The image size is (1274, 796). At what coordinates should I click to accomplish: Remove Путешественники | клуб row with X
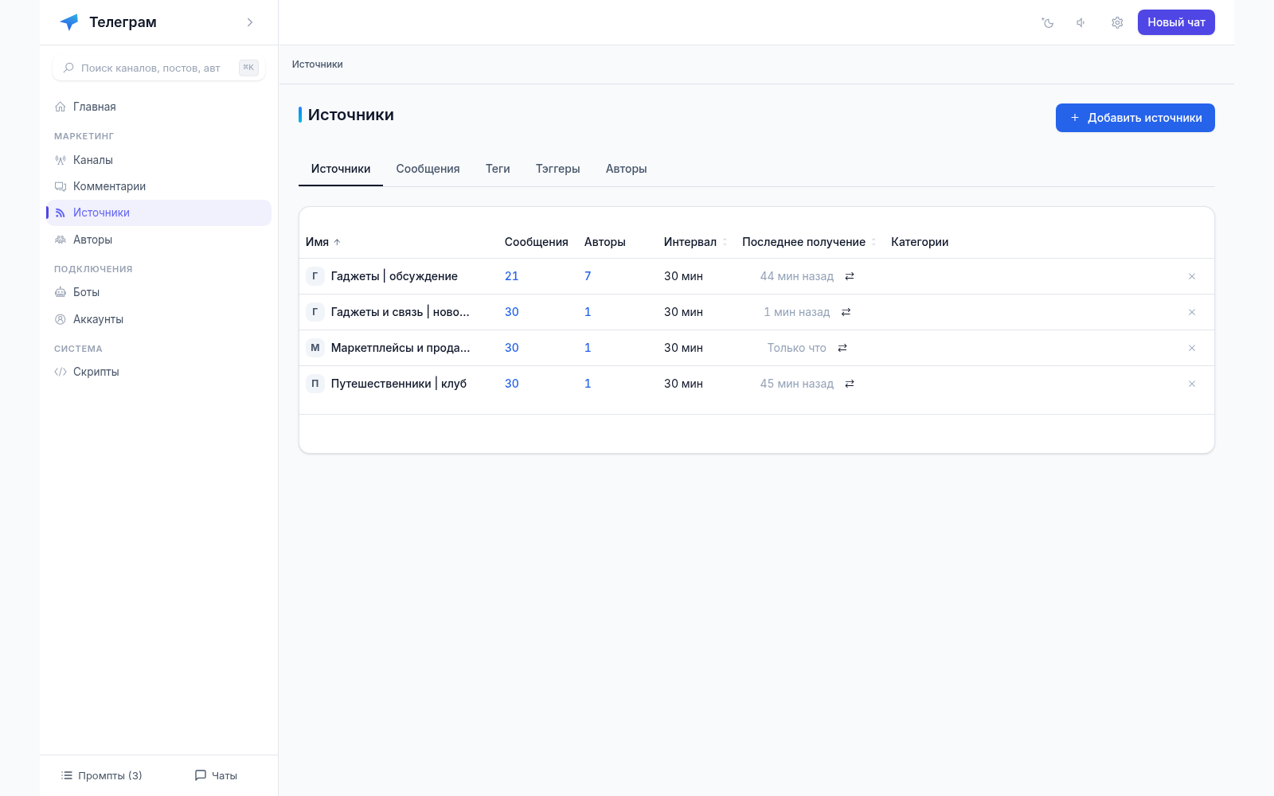click(1192, 384)
